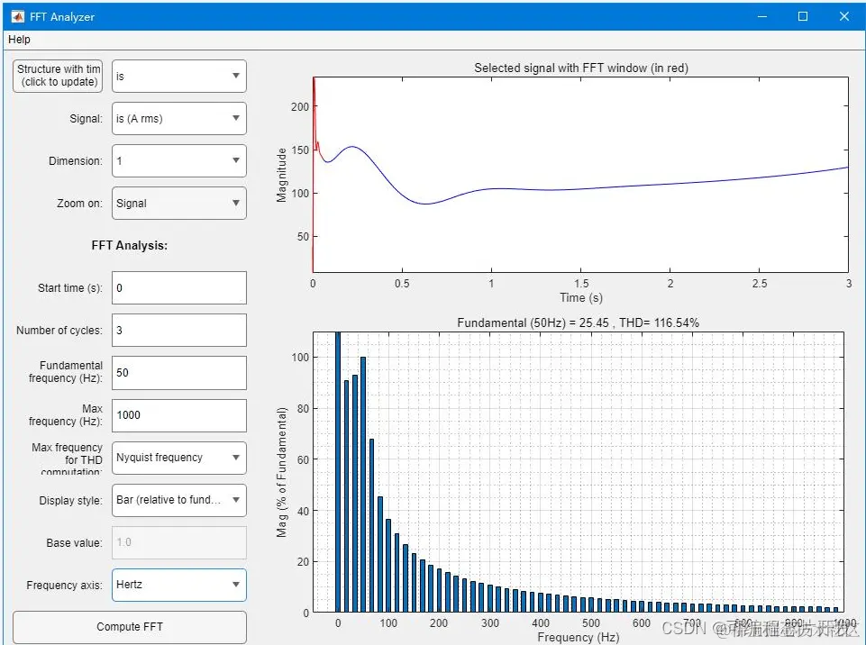Click the Number of cycles field
866x645 pixels.
(179, 331)
